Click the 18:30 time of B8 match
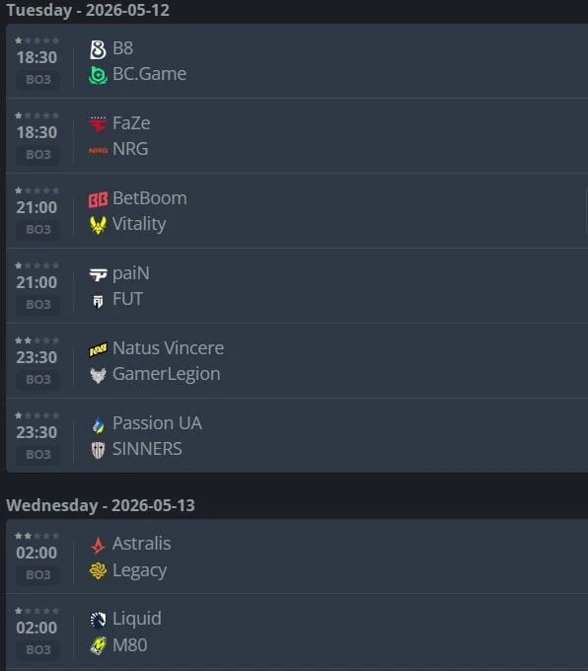Screen dimensions: 588x671 click(x=37, y=57)
